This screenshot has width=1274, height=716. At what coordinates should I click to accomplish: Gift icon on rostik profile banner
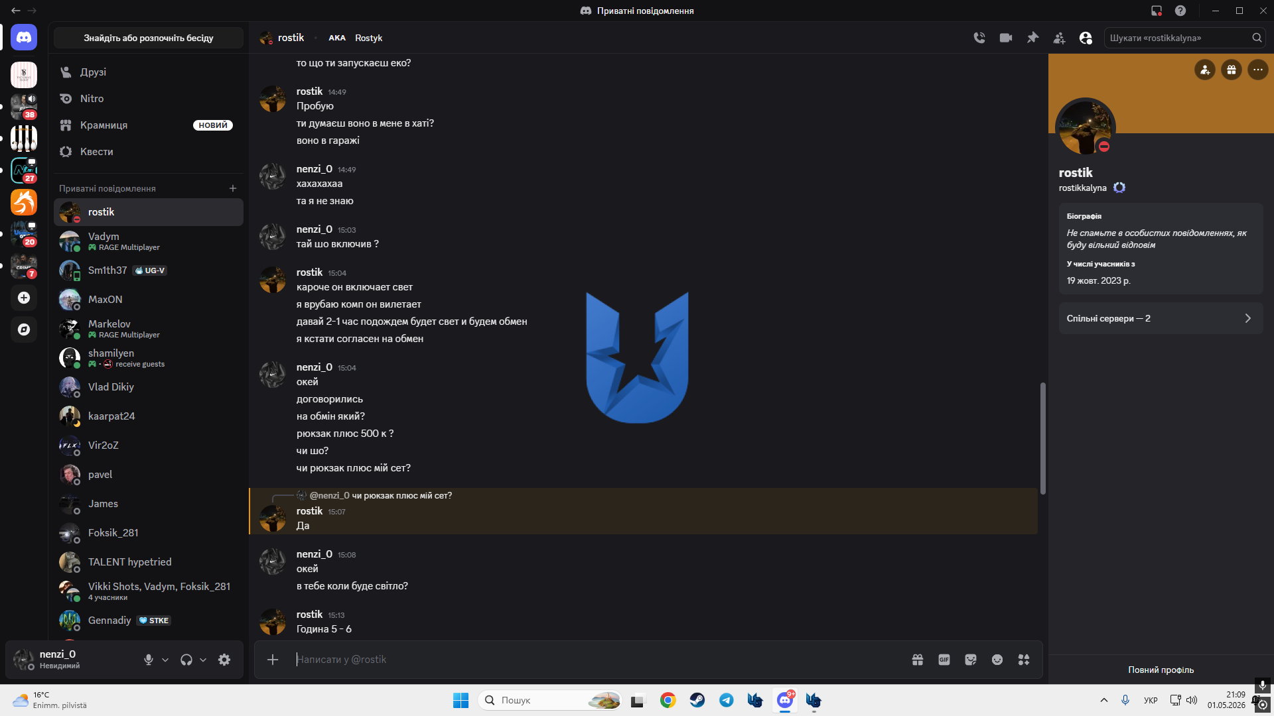(x=1232, y=70)
